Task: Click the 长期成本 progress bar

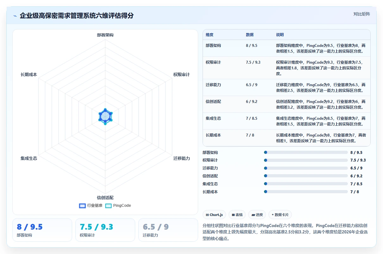Action: click(x=306, y=192)
